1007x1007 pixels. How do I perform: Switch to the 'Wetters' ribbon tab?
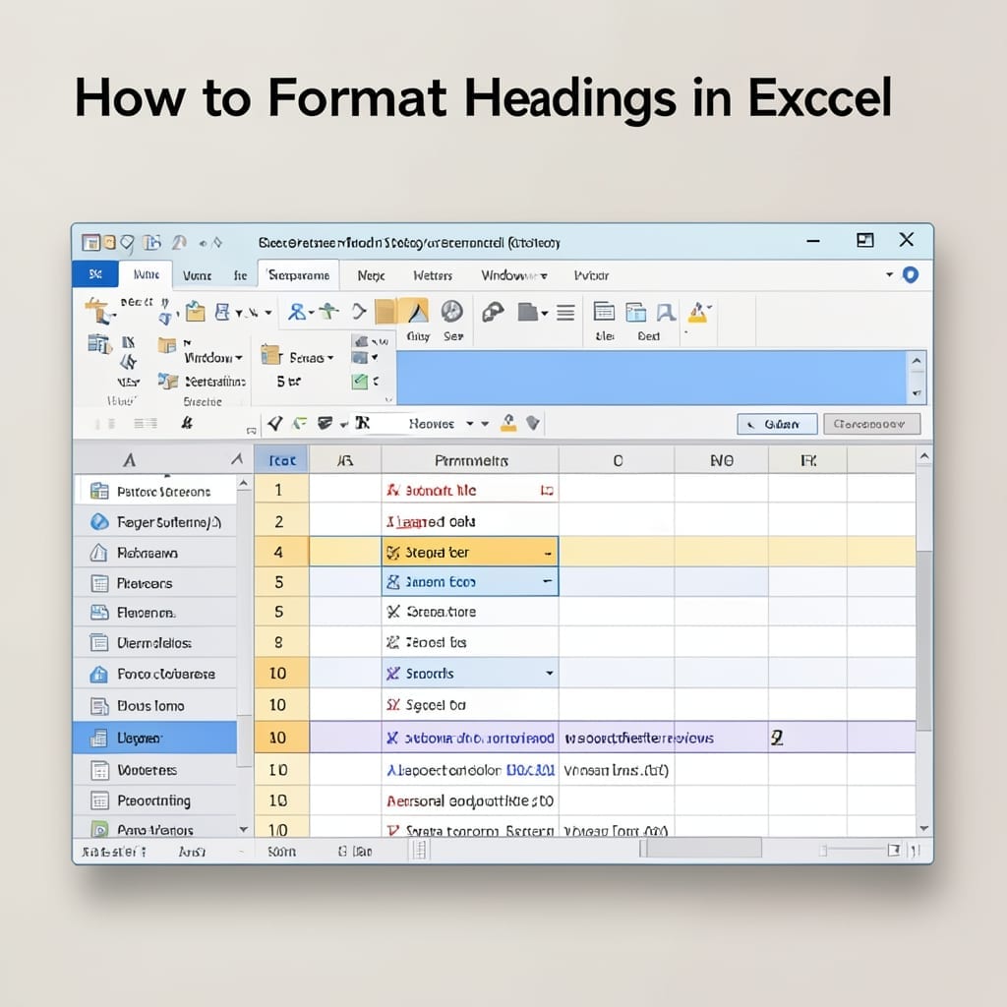pos(433,275)
